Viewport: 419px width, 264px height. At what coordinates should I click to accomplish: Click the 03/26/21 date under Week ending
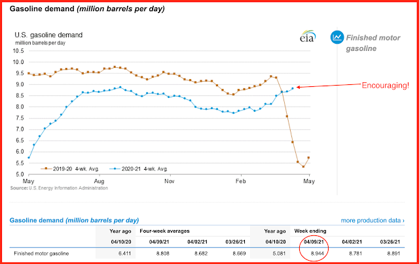click(390, 242)
